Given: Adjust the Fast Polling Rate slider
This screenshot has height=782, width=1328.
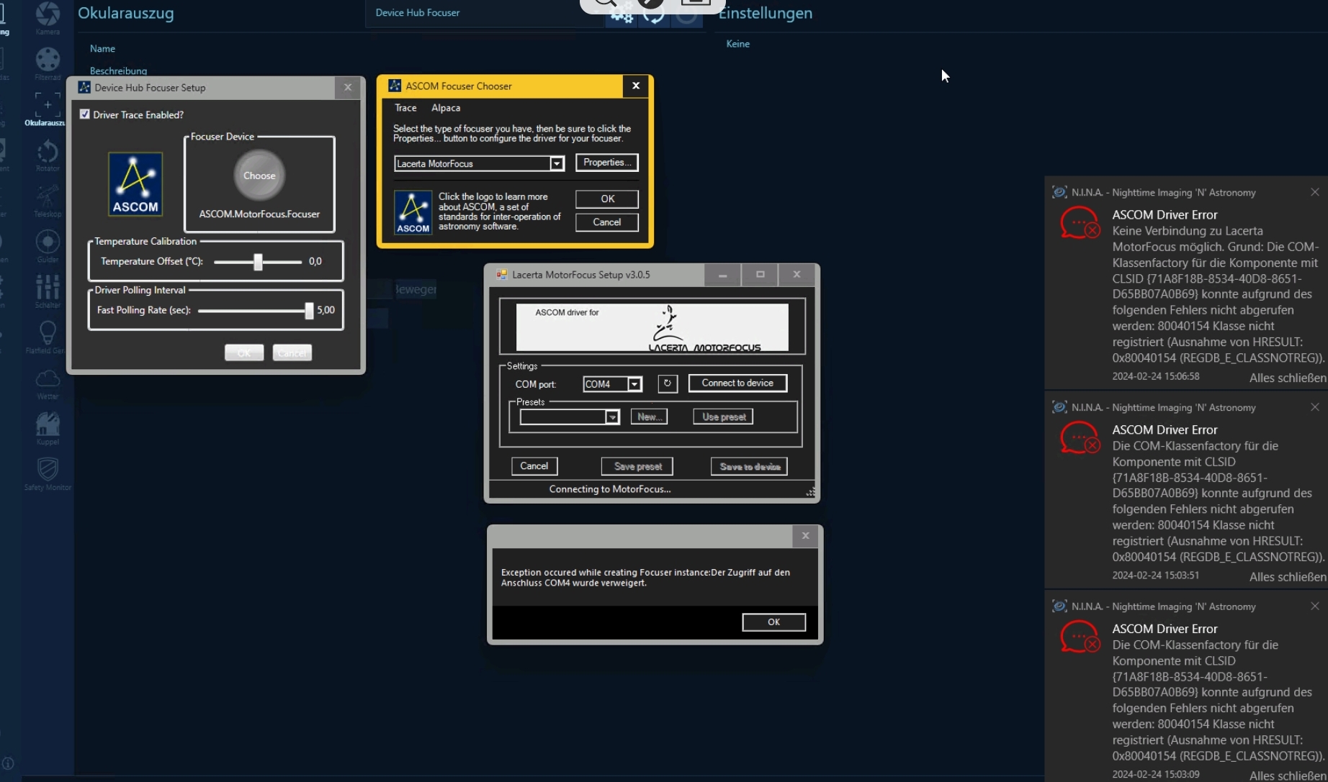Looking at the screenshot, I should (x=255, y=311).
